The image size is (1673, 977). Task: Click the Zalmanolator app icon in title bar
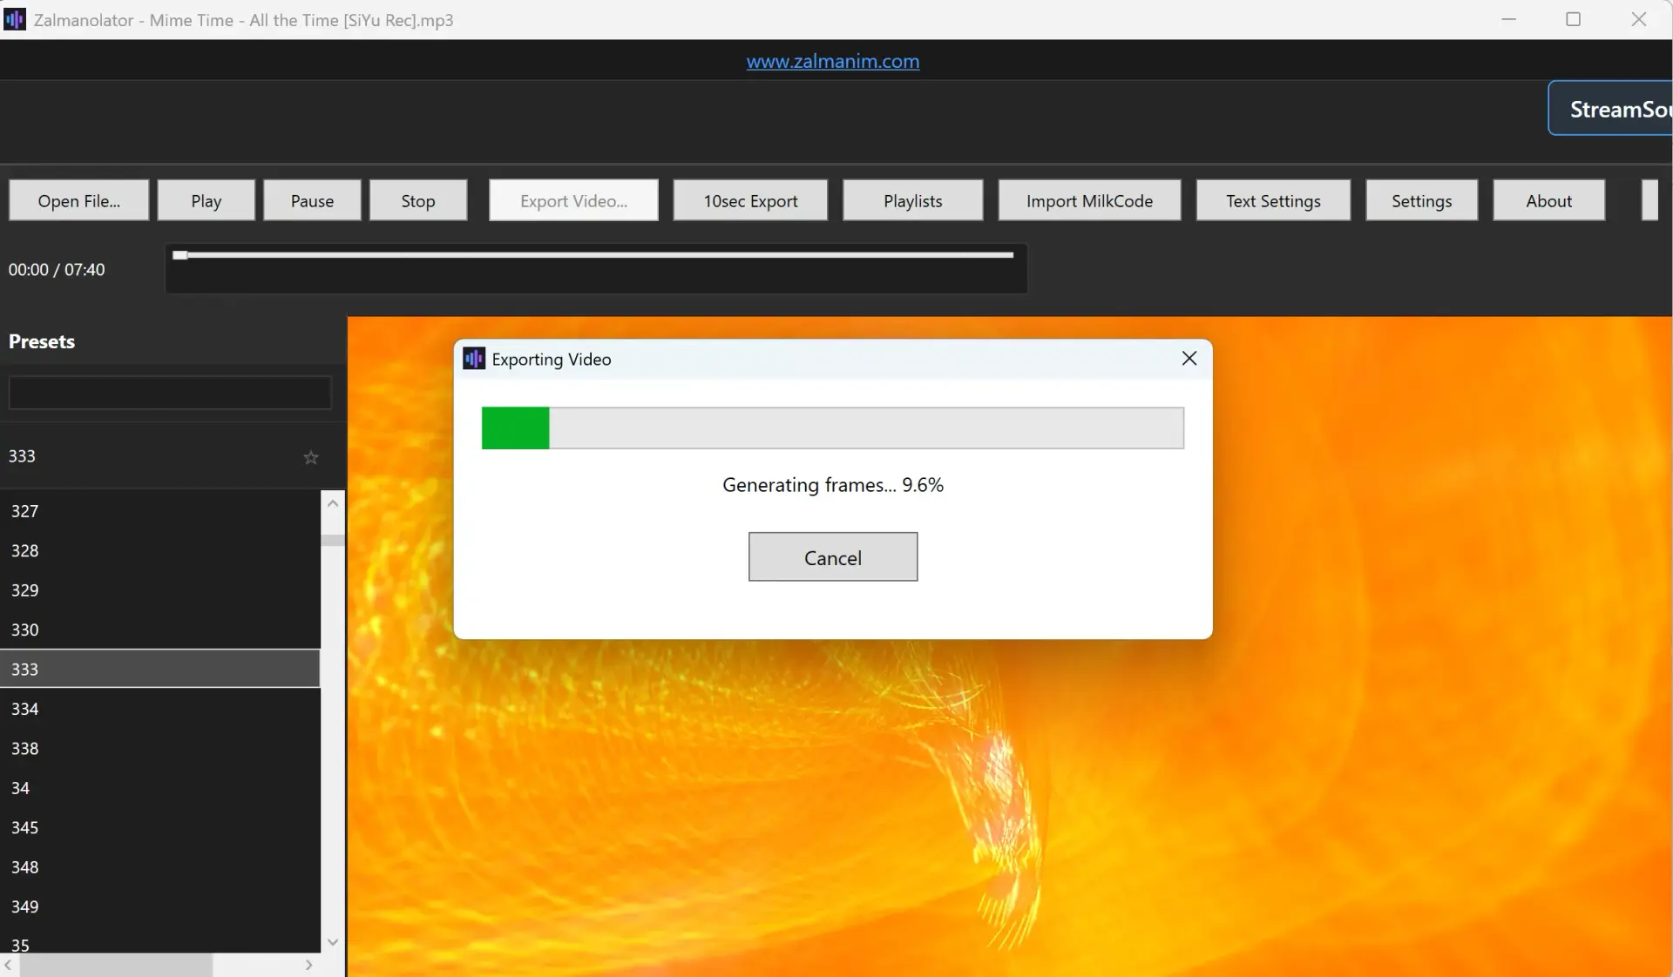(15, 19)
